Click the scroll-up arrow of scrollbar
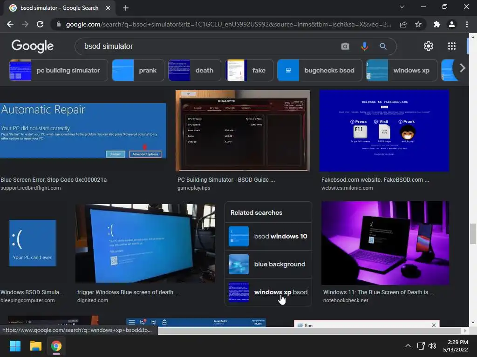 473,37
